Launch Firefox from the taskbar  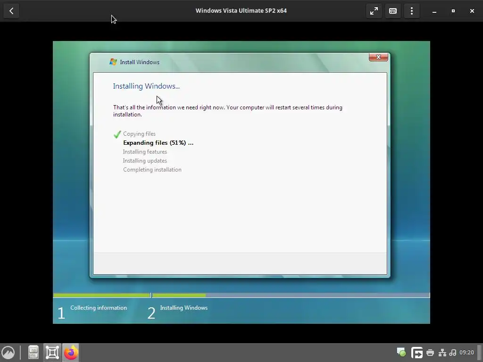[x=71, y=353]
